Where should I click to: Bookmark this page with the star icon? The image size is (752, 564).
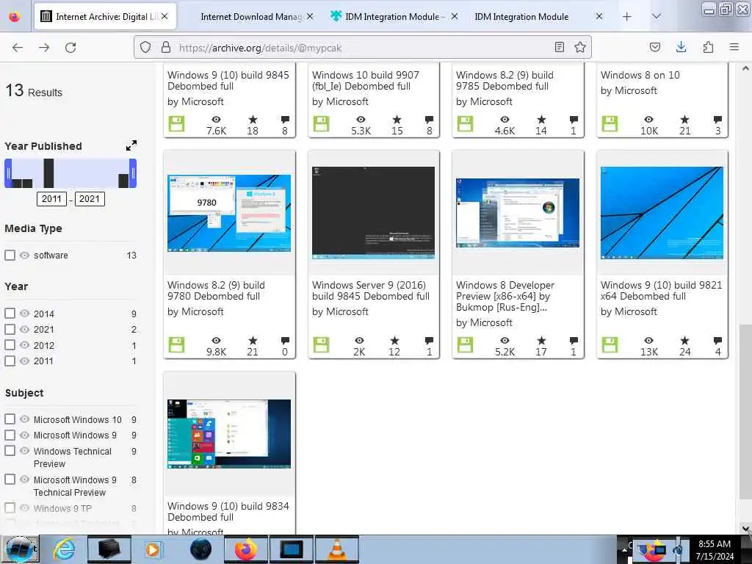coord(580,47)
